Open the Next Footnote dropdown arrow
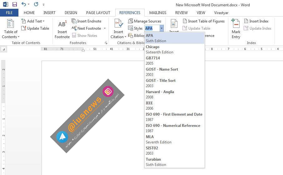Screen dimensions: 283x175 105,28
